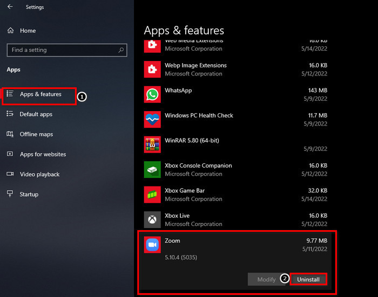This screenshot has height=297, width=378.
Task: Open Video playback settings
Action: tap(39, 174)
